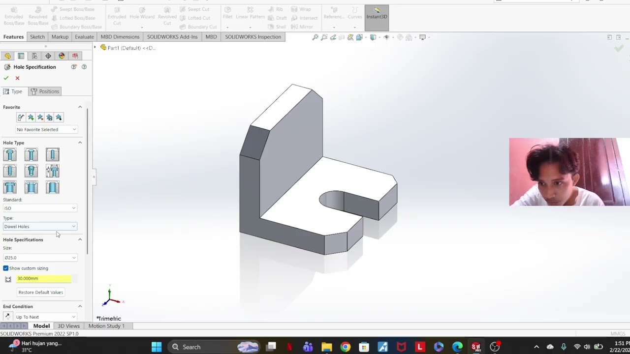Screen dimensions: 630x354
Task: Click Zoom to Area in view toolbar
Action: pos(324,37)
